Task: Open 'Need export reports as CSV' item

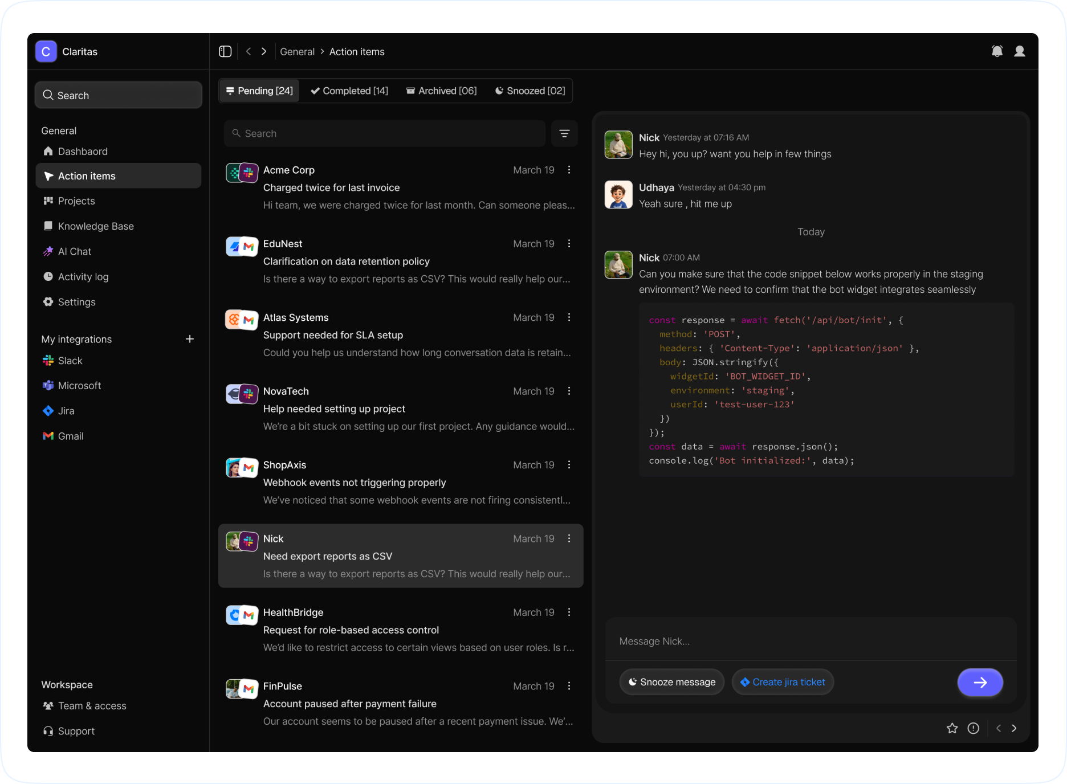Action: pyautogui.click(x=401, y=556)
